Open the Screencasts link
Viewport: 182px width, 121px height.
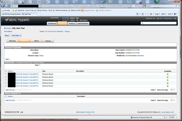168,19
